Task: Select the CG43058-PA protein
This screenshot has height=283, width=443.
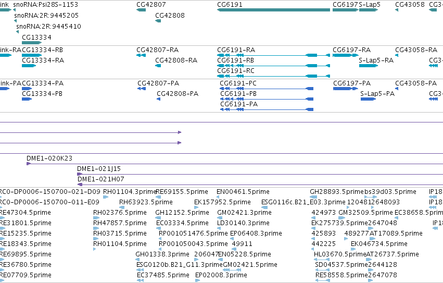Action: click(x=397, y=89)
